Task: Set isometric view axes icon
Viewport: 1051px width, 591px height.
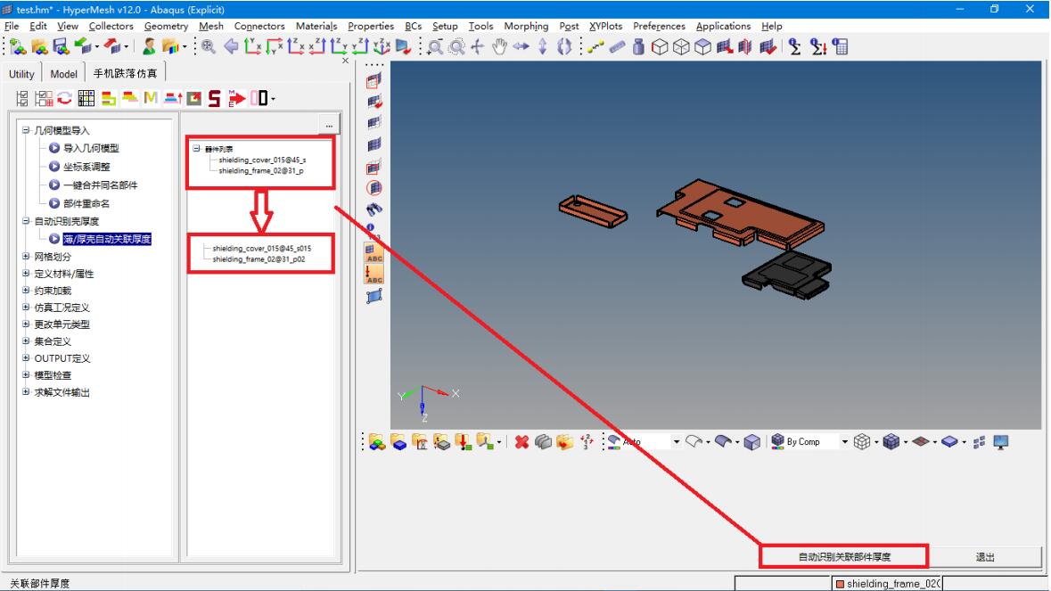Action: (x=382, y=46)
